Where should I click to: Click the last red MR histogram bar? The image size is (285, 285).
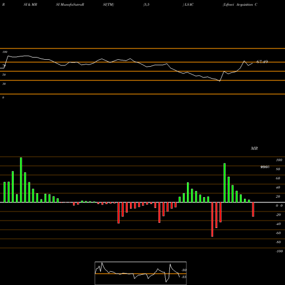[x=253, y=209]
